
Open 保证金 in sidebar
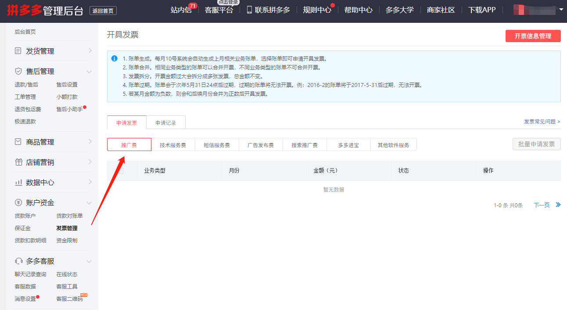tap(22, 228)
